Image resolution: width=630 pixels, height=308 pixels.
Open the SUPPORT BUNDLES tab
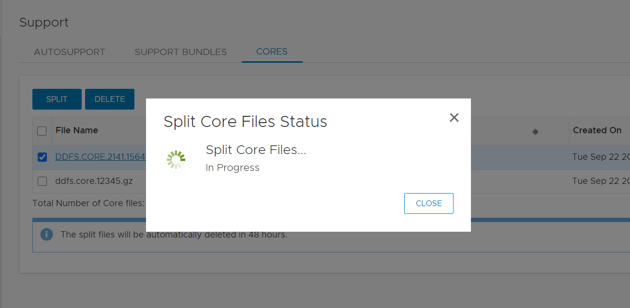coord(180,52)
